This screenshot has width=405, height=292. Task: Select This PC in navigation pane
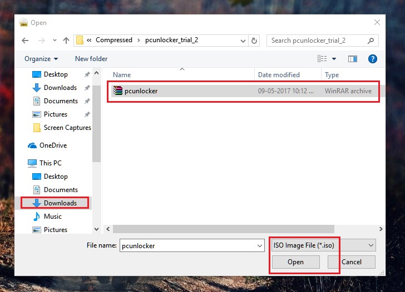(x=51, y=163)
